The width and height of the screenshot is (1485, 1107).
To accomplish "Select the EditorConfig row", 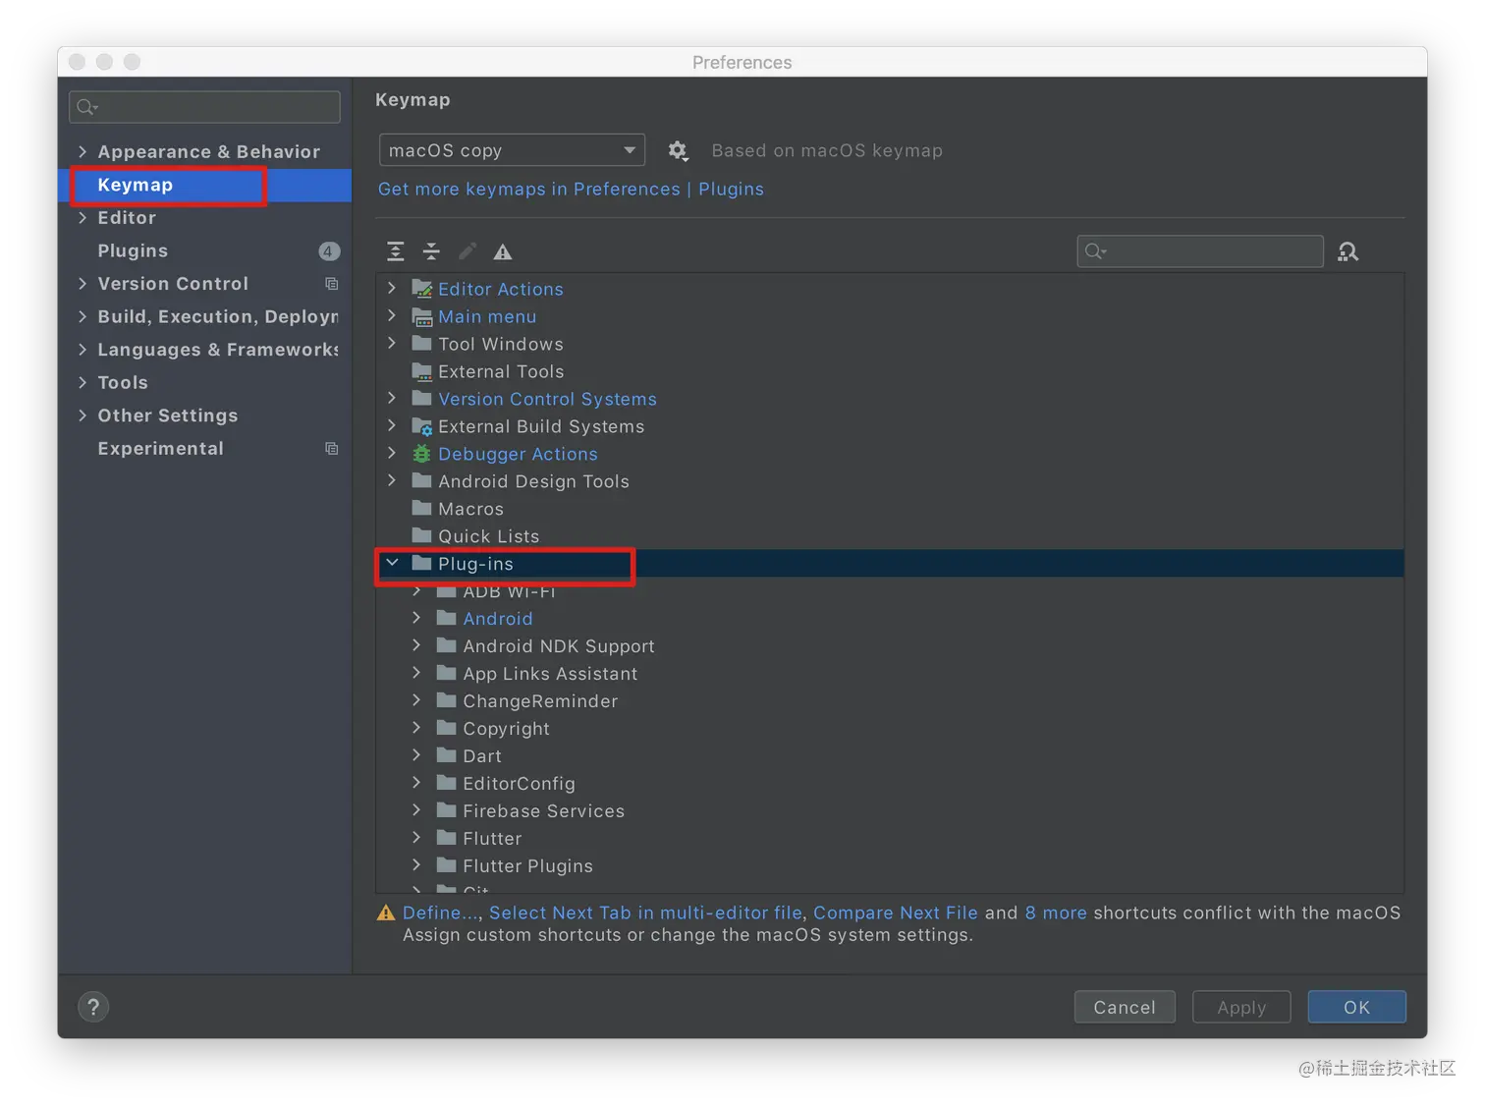I will tap(890, 783).
